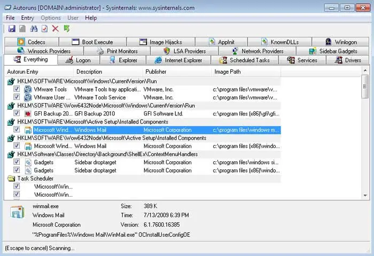The image size is (374, 256).
Task: Select the GFI Software Ltd. publisher cell
Action: click(x=163, y=114)
